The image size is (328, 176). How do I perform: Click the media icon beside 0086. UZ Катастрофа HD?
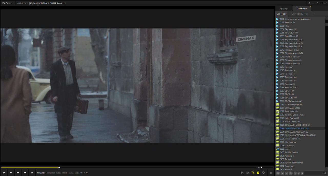[x=278, y=104]
